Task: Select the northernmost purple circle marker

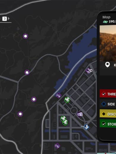Action: tap(26, 36)
